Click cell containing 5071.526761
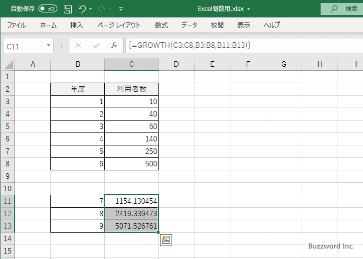Image resolution: width=363 pixels, height=259 pixels. [x=132, y=226]
